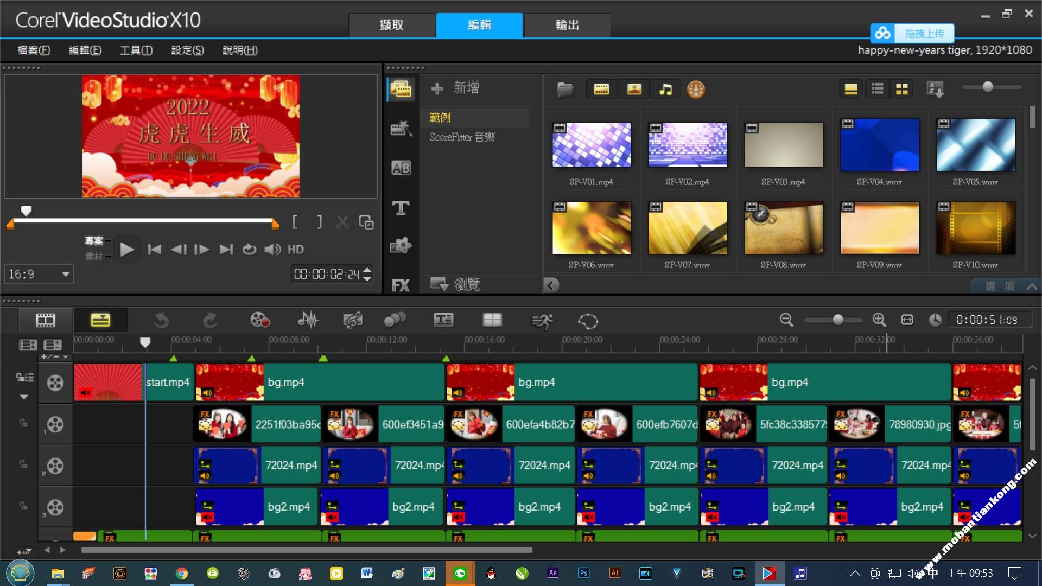Set mark-out bracket in preview

coord(320,222)
